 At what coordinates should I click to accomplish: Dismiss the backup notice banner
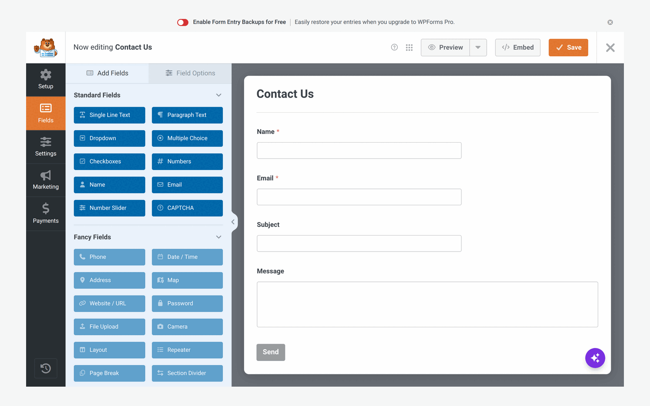click(610, 22)
